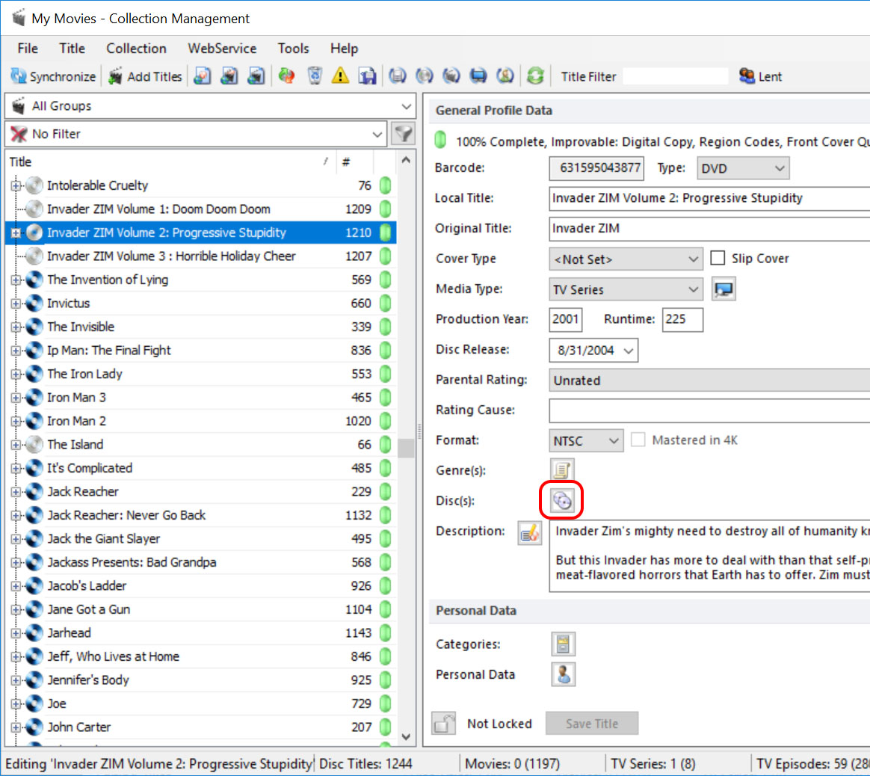Image resolution: width=870 pixels, height=776 pixels.
Task: Click the Production Year field
Action: point(565,320)
